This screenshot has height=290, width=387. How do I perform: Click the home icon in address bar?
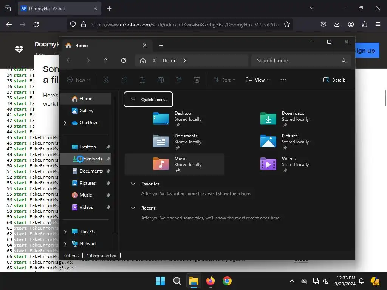(142, 61)
